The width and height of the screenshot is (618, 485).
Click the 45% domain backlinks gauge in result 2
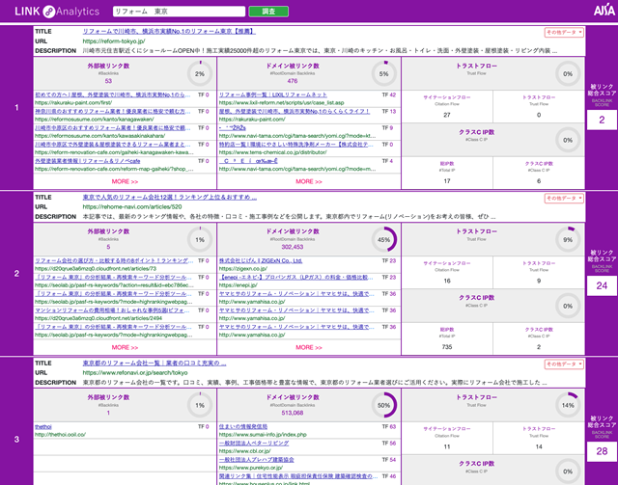click(384, 239)
